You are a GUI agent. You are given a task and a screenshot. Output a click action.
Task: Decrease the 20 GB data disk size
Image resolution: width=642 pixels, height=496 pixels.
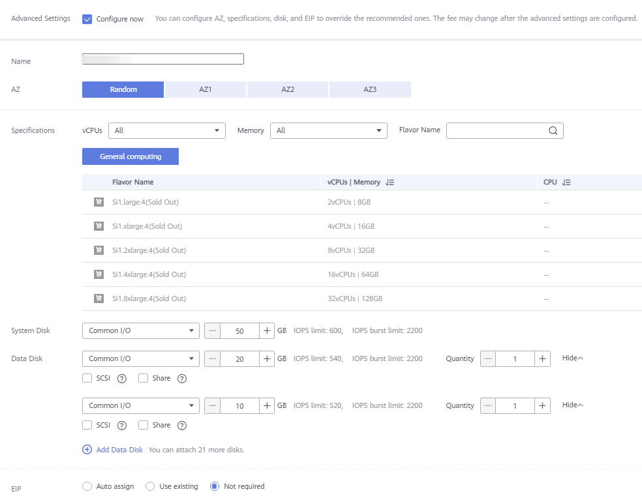tap(212, 358)
